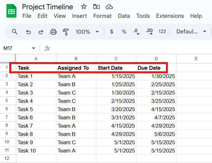Click the move to folder icon

[96, 7]
